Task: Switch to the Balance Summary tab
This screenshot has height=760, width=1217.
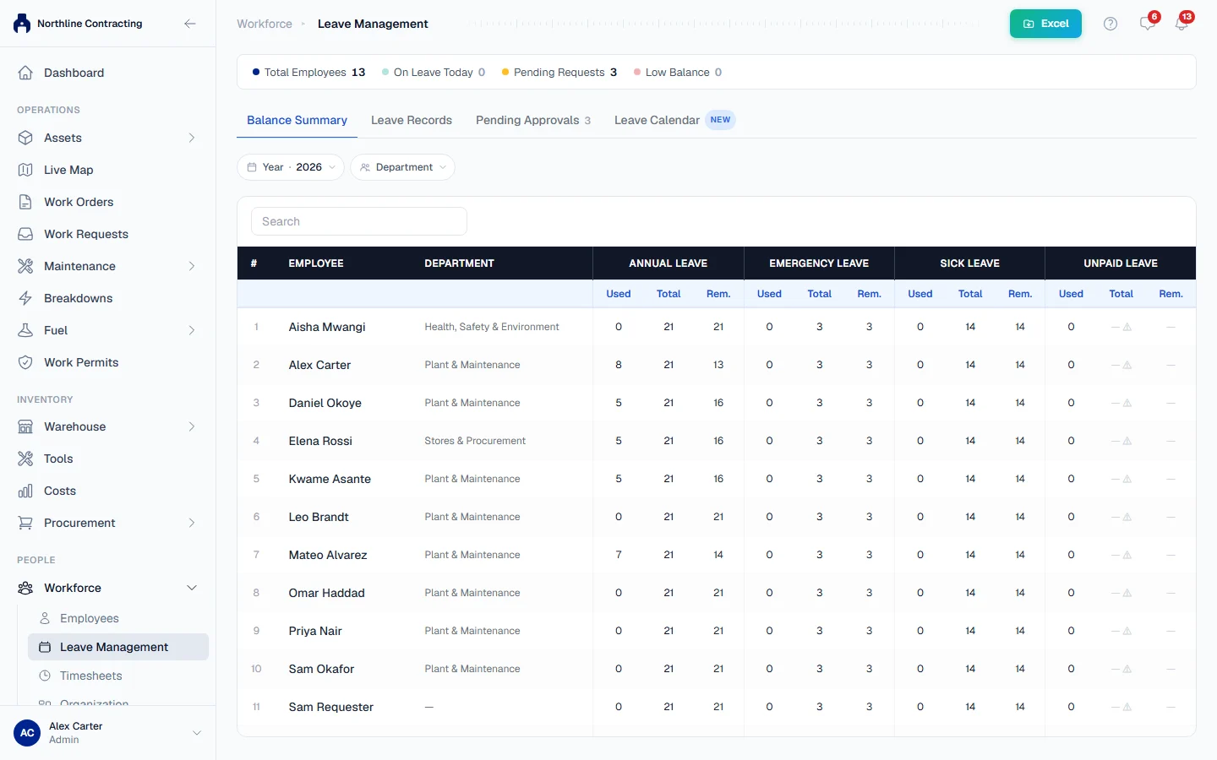Action: point(297,120)
